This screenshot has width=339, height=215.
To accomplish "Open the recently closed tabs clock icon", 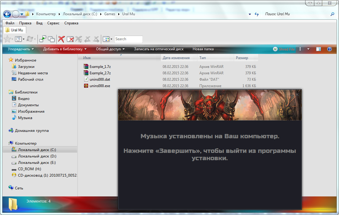I will coord(18,39).
